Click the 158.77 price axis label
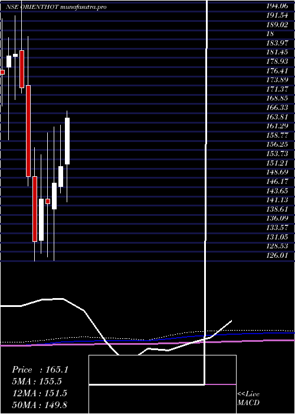This screenshot has width=295, height=414. [277, 135]
